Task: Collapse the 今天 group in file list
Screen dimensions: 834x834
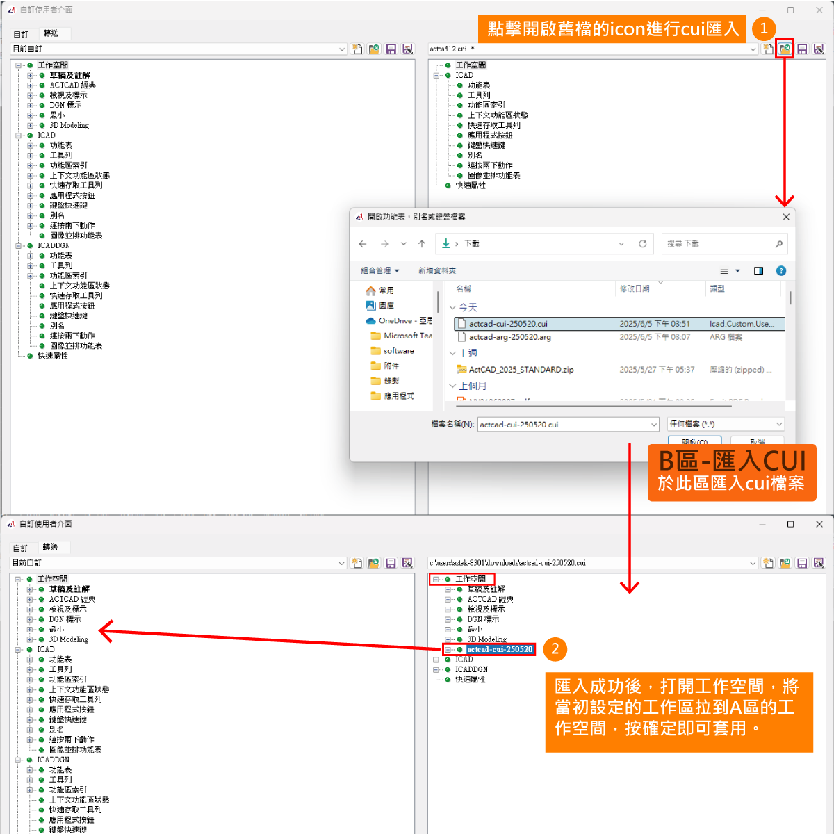Action: [453, 307]
